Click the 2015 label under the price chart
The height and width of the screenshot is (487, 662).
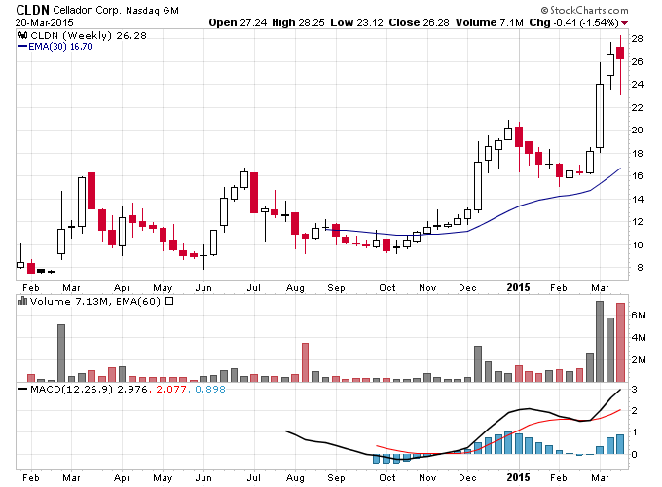(518, 287)
